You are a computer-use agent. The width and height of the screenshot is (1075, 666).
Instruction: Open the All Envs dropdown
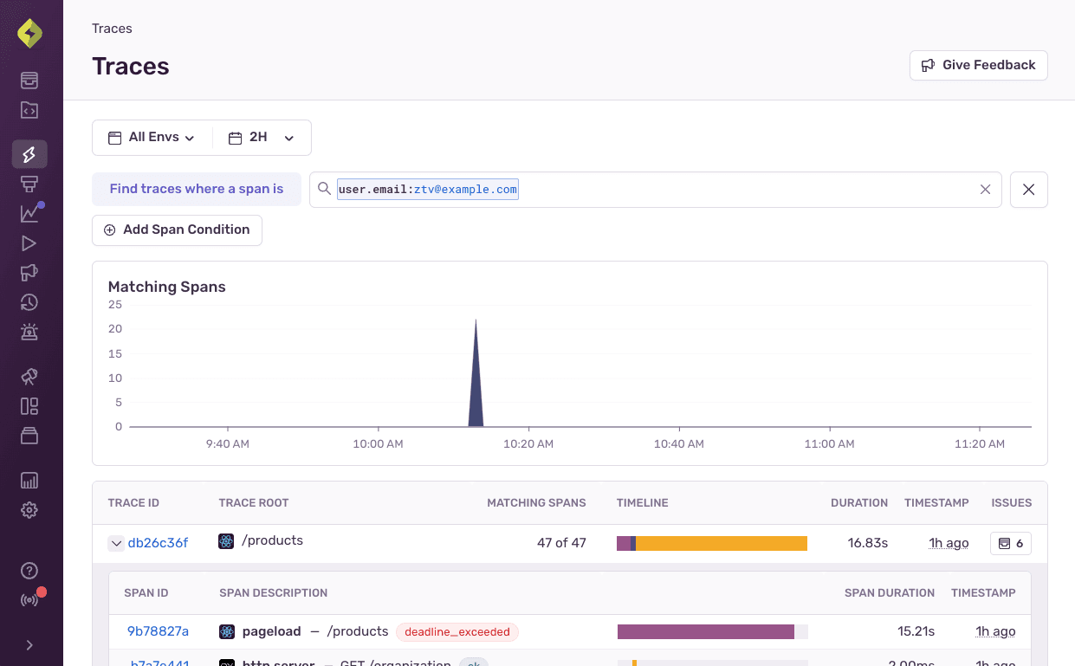click(x=152, y=137)
